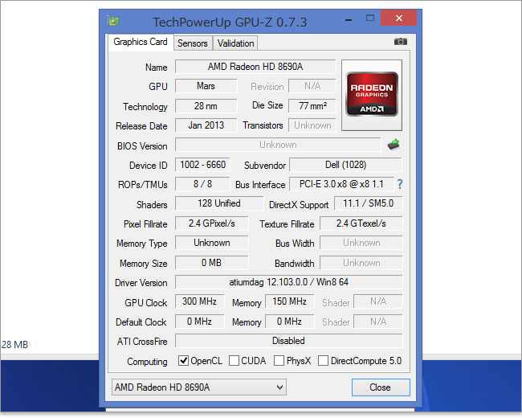Click the Computing label
Viewport: 522px width, 418px height.
[147, 362]
